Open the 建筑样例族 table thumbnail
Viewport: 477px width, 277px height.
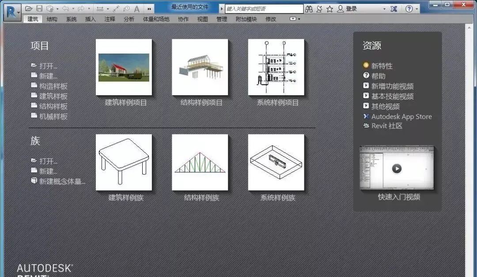coord(124,162)
